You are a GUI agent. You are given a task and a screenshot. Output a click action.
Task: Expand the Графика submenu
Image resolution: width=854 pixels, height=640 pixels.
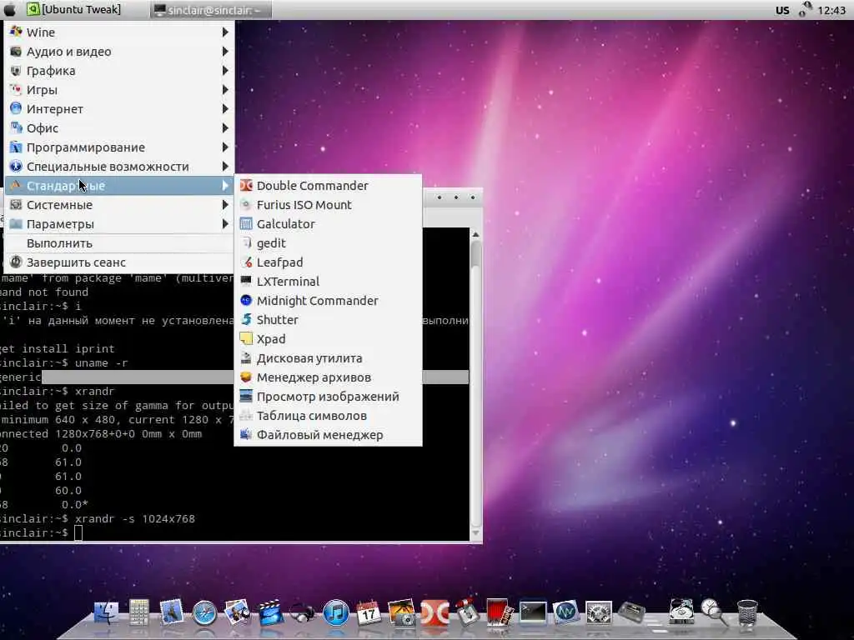click(x=119, y=71)
